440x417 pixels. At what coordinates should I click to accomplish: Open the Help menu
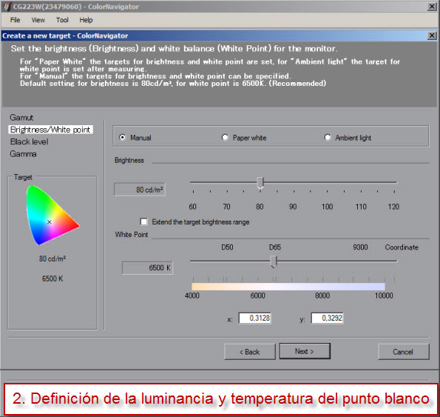(x=86, y=20)
